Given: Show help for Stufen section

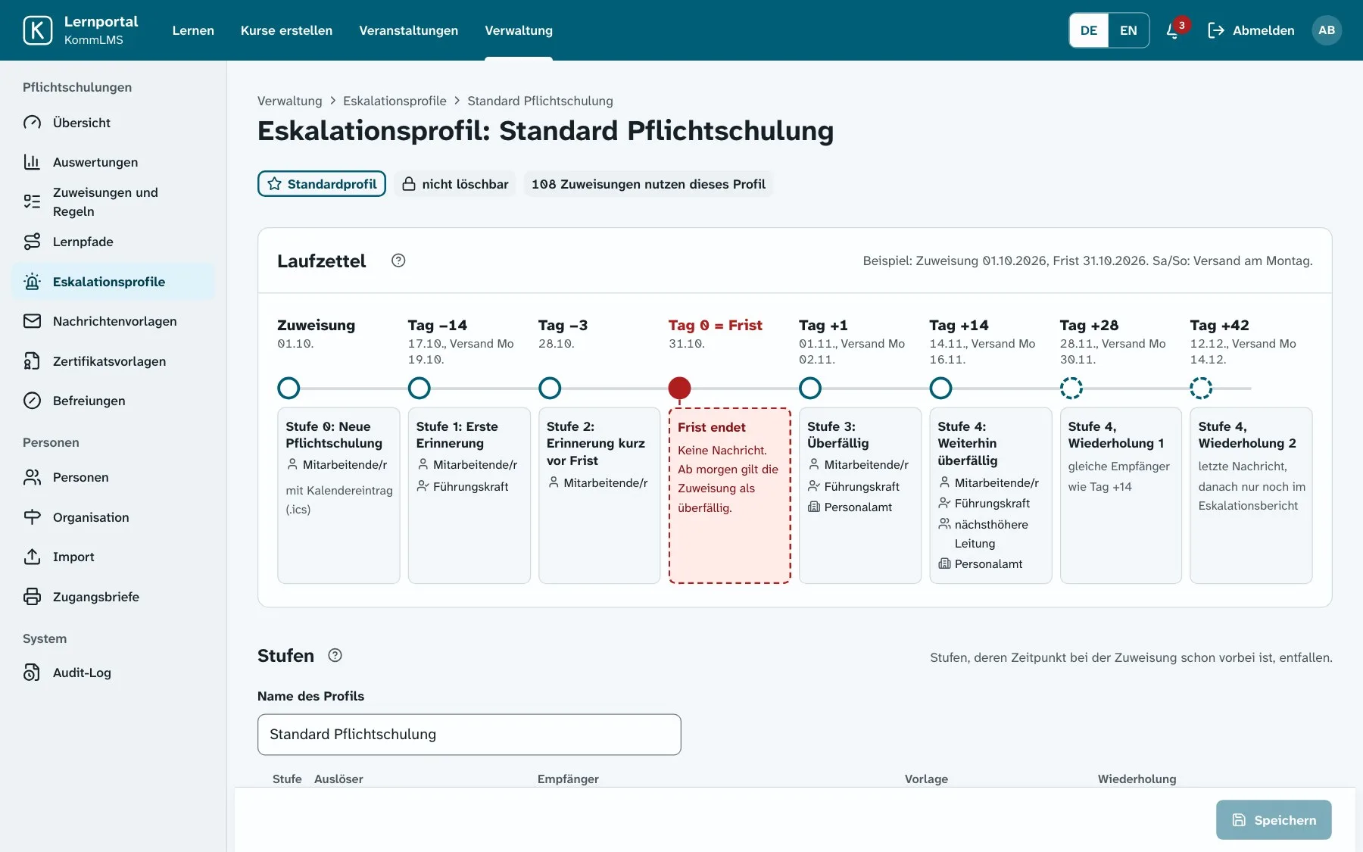Looking at the screenshot, I should pyautogui.click(x=335, y=656).
